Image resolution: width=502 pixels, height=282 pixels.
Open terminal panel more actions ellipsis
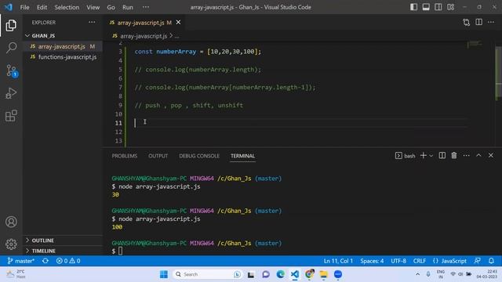pyautogui.click(x=466, y=155)
